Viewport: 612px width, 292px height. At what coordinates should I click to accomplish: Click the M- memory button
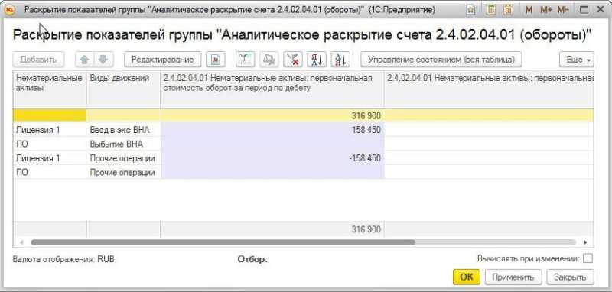(x=563, y=10)
